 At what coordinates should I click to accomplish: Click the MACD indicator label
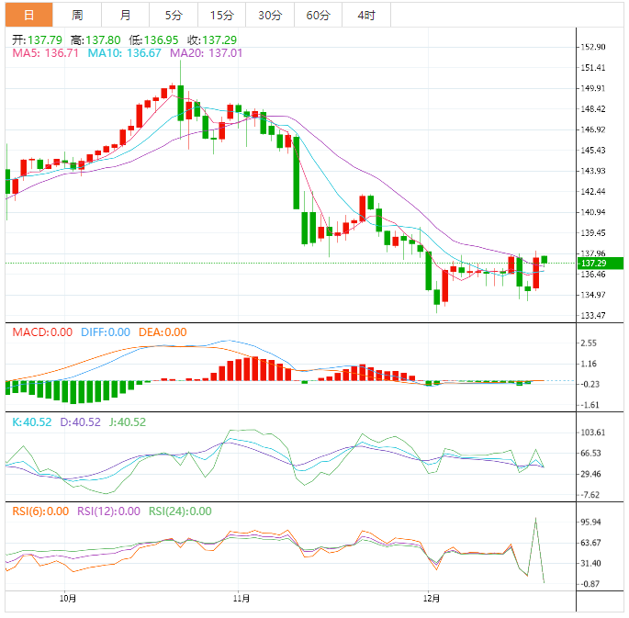[42, 332]
